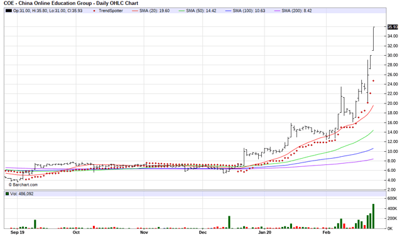Click the 30.00 price axis label
Image resolution: width=402 pixels, height=244 pixels.
pos(393,55)
